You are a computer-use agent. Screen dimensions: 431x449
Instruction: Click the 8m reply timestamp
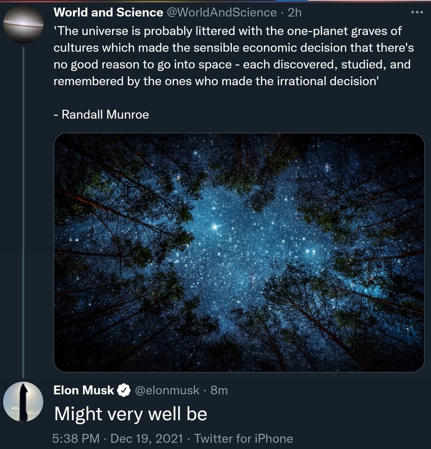pyautogui.click(x=219, y=390)
